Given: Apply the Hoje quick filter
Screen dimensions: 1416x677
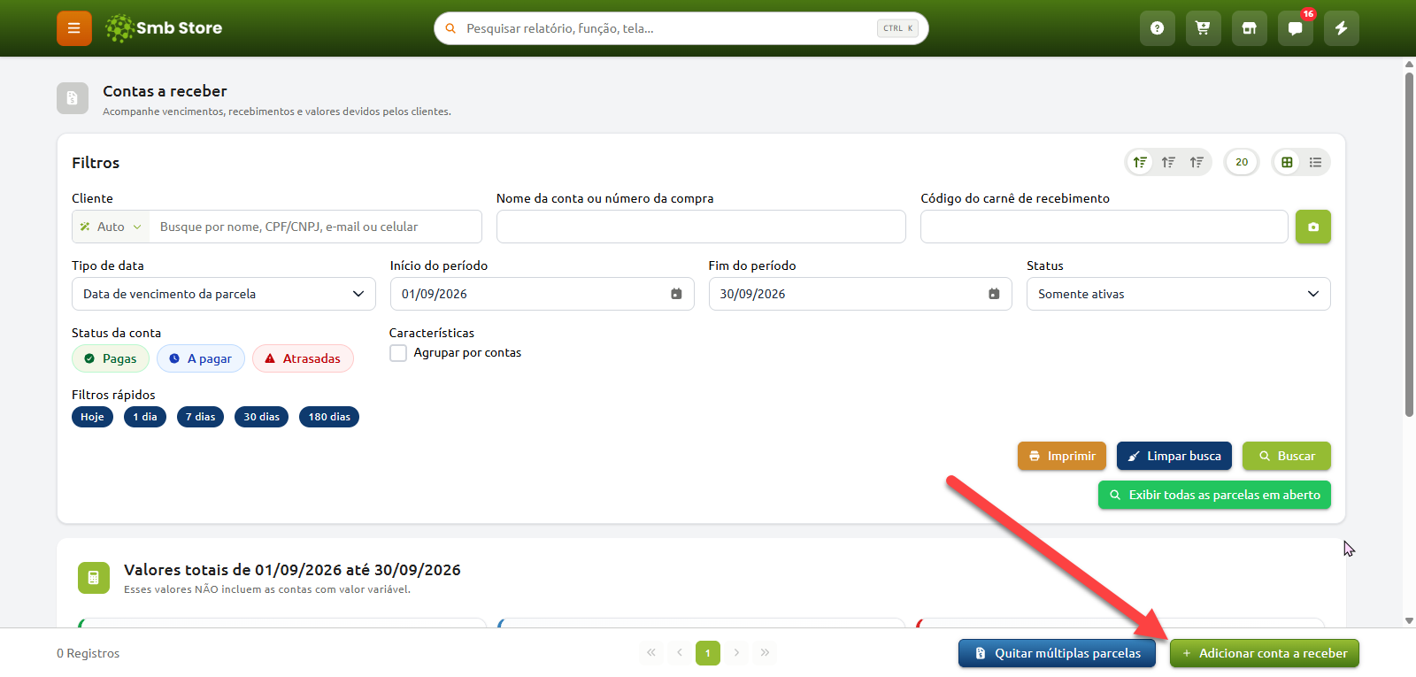Looking at the screenshot, I should click(x=92, y=417).
